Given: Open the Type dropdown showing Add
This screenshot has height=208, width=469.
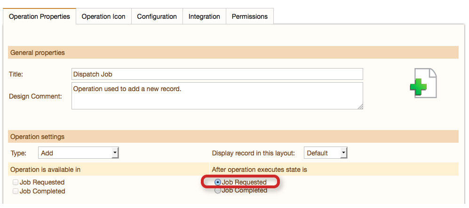Looking at the screenshot, I should click(x=78, y=153).
